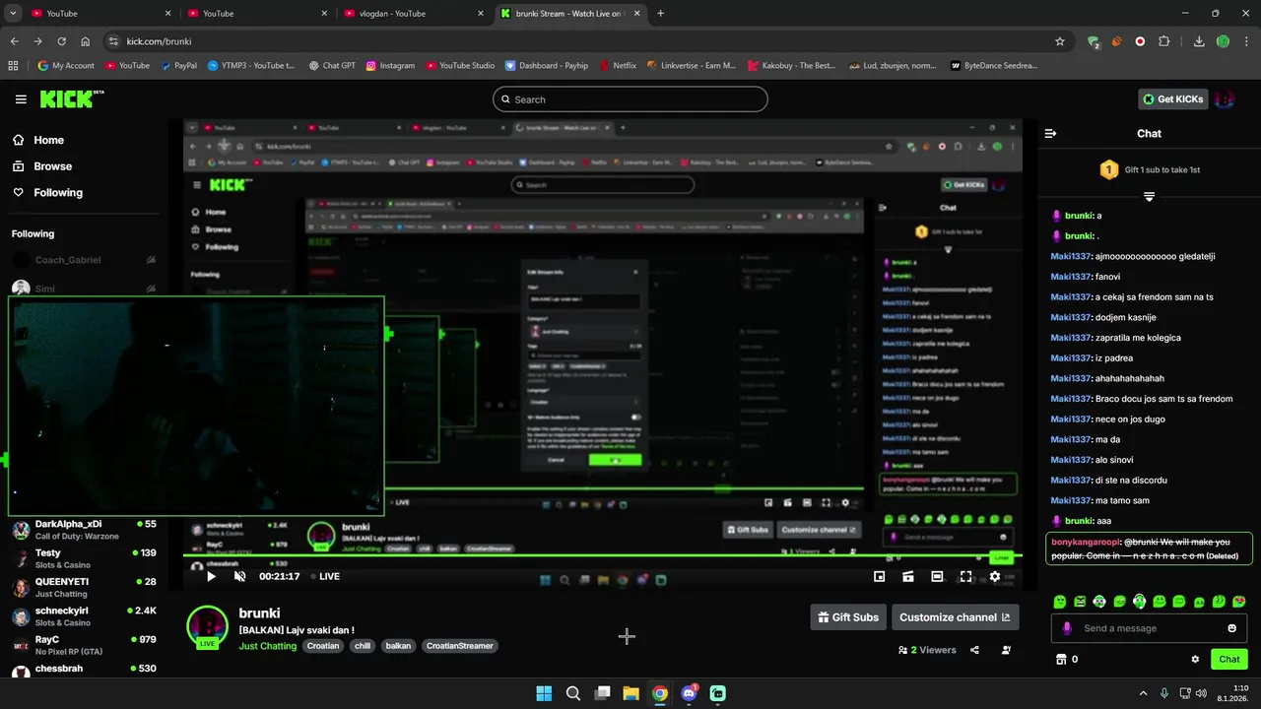Insert the last heart-eyes quick emote
Screen dimensions: 1261x709
click(1239, 601)
